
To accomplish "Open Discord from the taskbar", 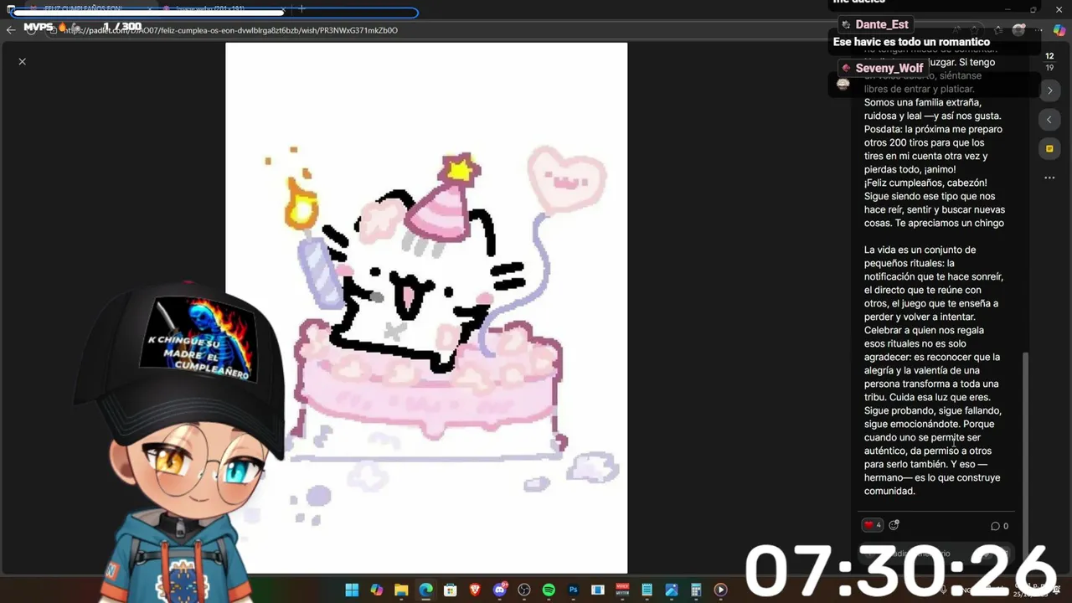I will point(500,590).
